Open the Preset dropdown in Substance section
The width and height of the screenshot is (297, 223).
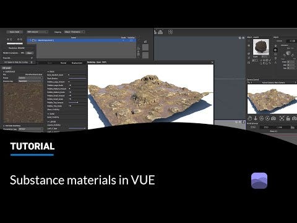pos(31,78)
